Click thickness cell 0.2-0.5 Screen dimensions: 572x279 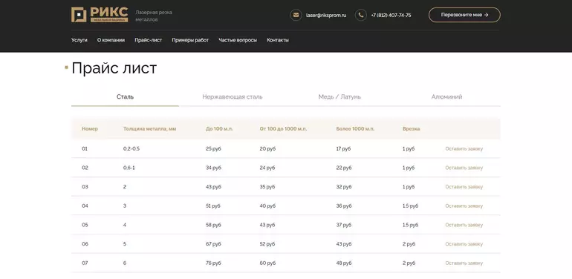tap(131, 149)
